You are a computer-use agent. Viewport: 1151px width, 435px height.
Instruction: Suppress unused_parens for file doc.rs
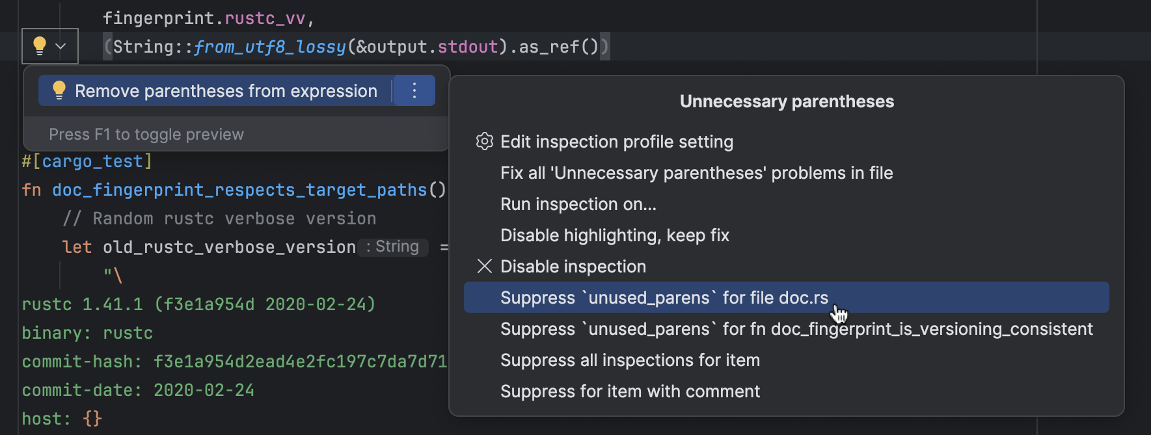pyautogui.click(x=664, y=298)
